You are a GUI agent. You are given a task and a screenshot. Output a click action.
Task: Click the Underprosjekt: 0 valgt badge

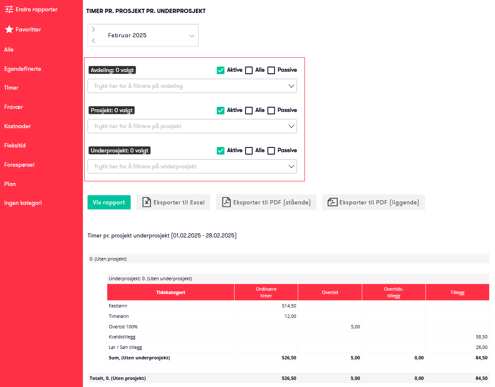point(119,151)
